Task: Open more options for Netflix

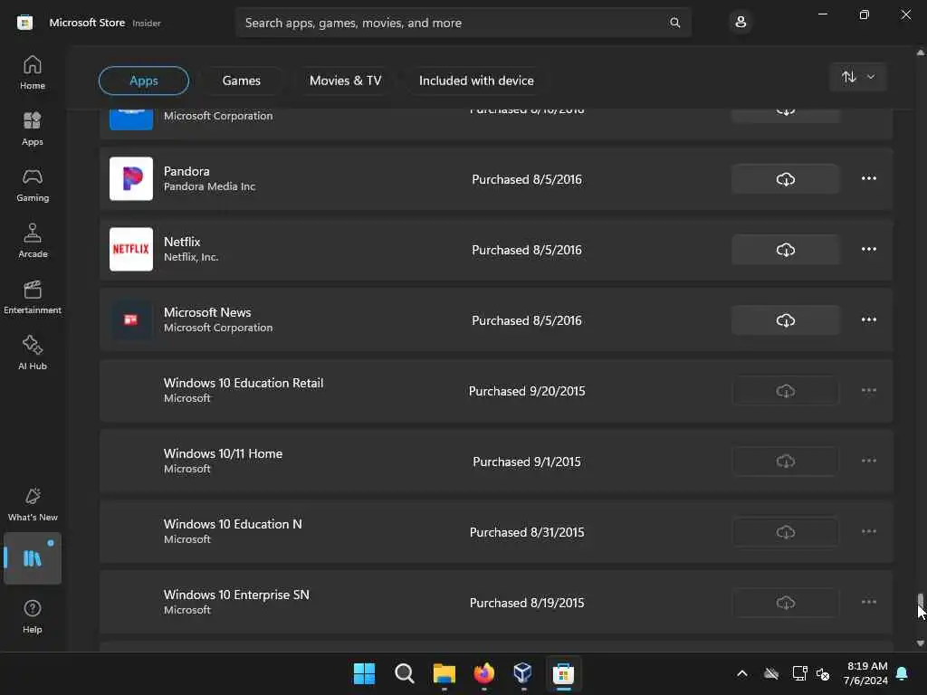Action: coord(868,249)
